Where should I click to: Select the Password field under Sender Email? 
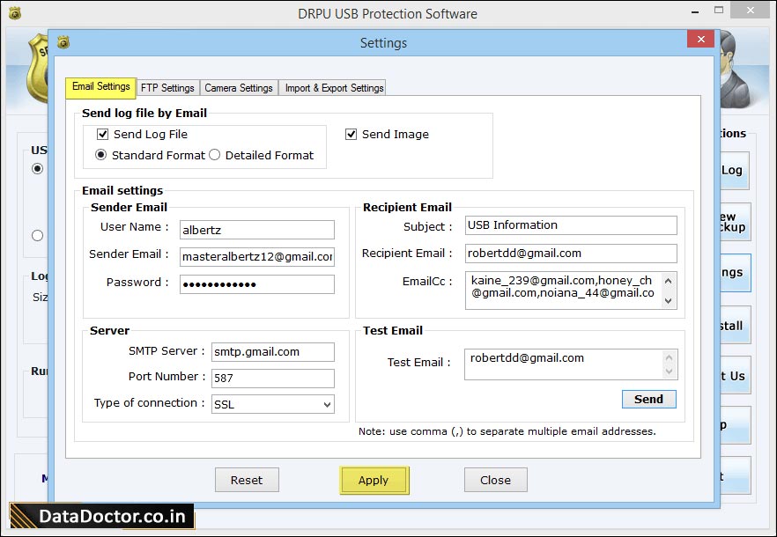(256, 284)
